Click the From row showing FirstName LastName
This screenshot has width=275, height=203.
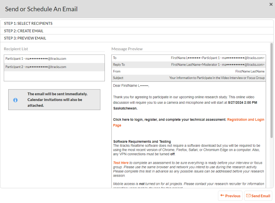tap(188, 71)
